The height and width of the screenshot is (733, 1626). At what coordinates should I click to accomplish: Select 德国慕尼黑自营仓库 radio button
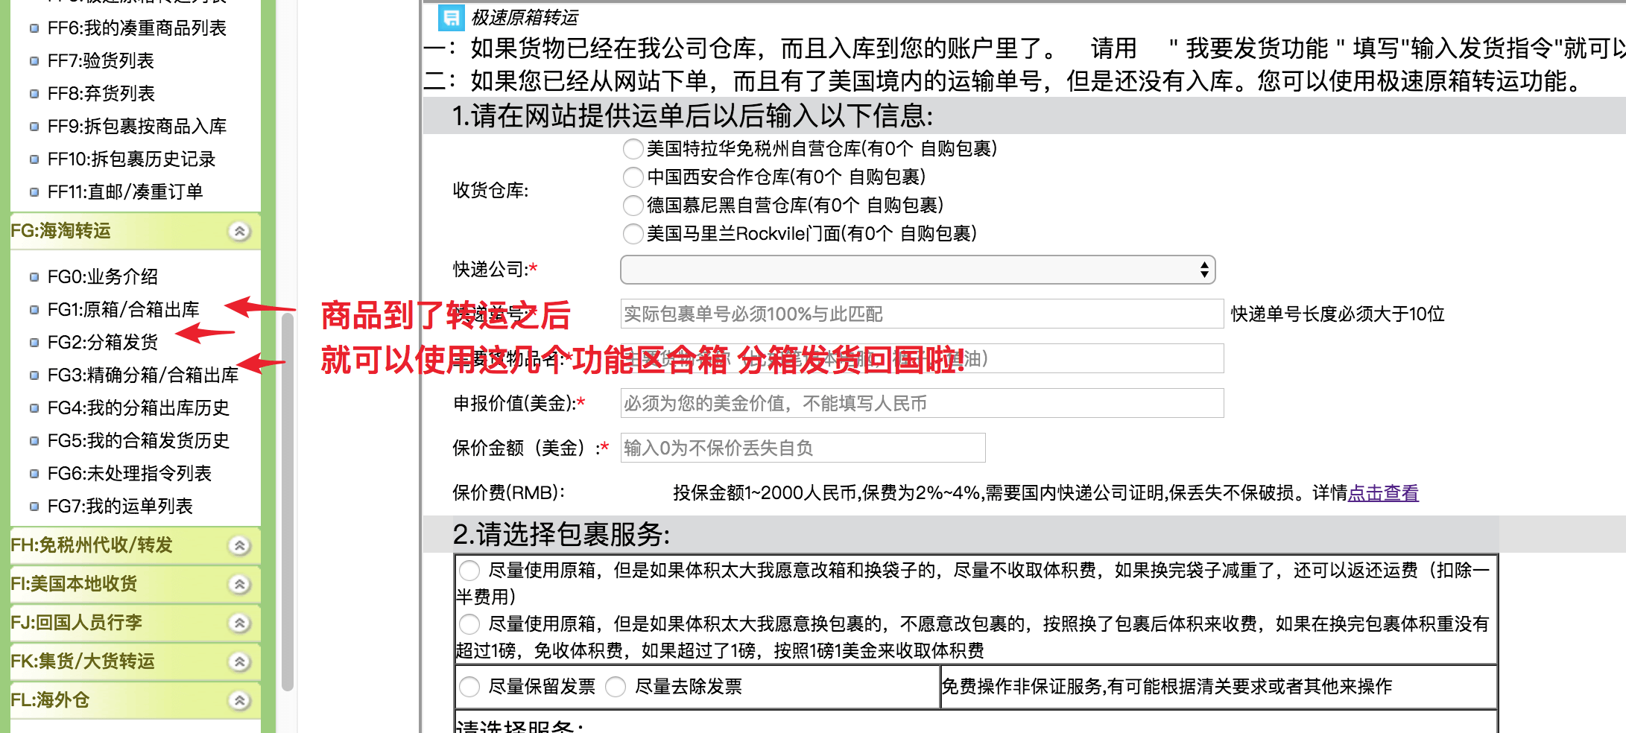click(x=633, y=206)
